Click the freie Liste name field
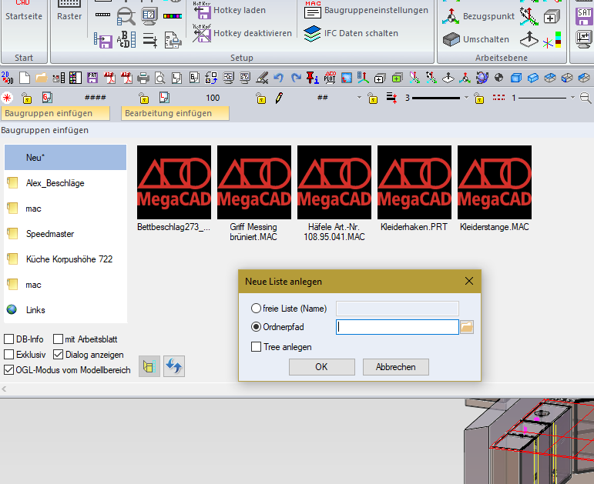 coord(397,309)
